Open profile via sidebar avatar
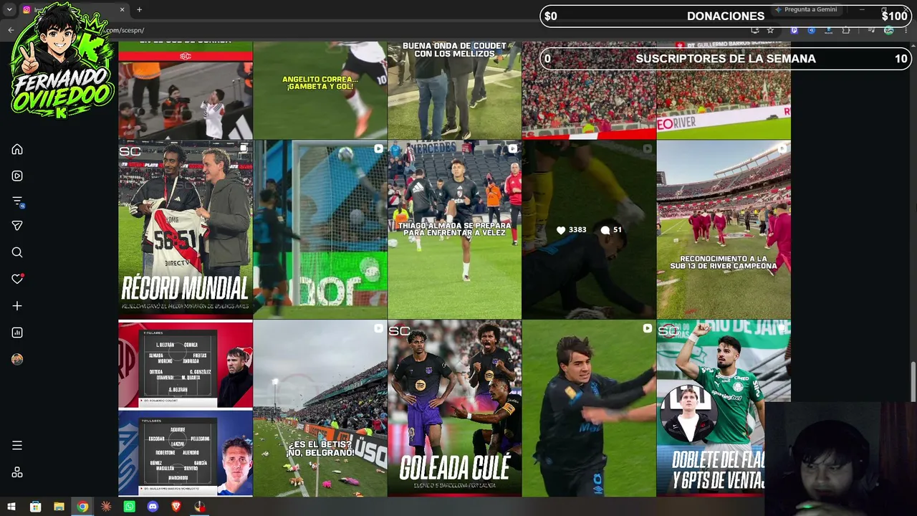 coord(17,359)
